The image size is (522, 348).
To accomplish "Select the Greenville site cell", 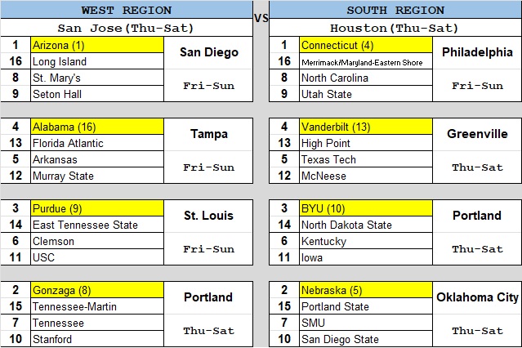I will (x=477, y=134).
